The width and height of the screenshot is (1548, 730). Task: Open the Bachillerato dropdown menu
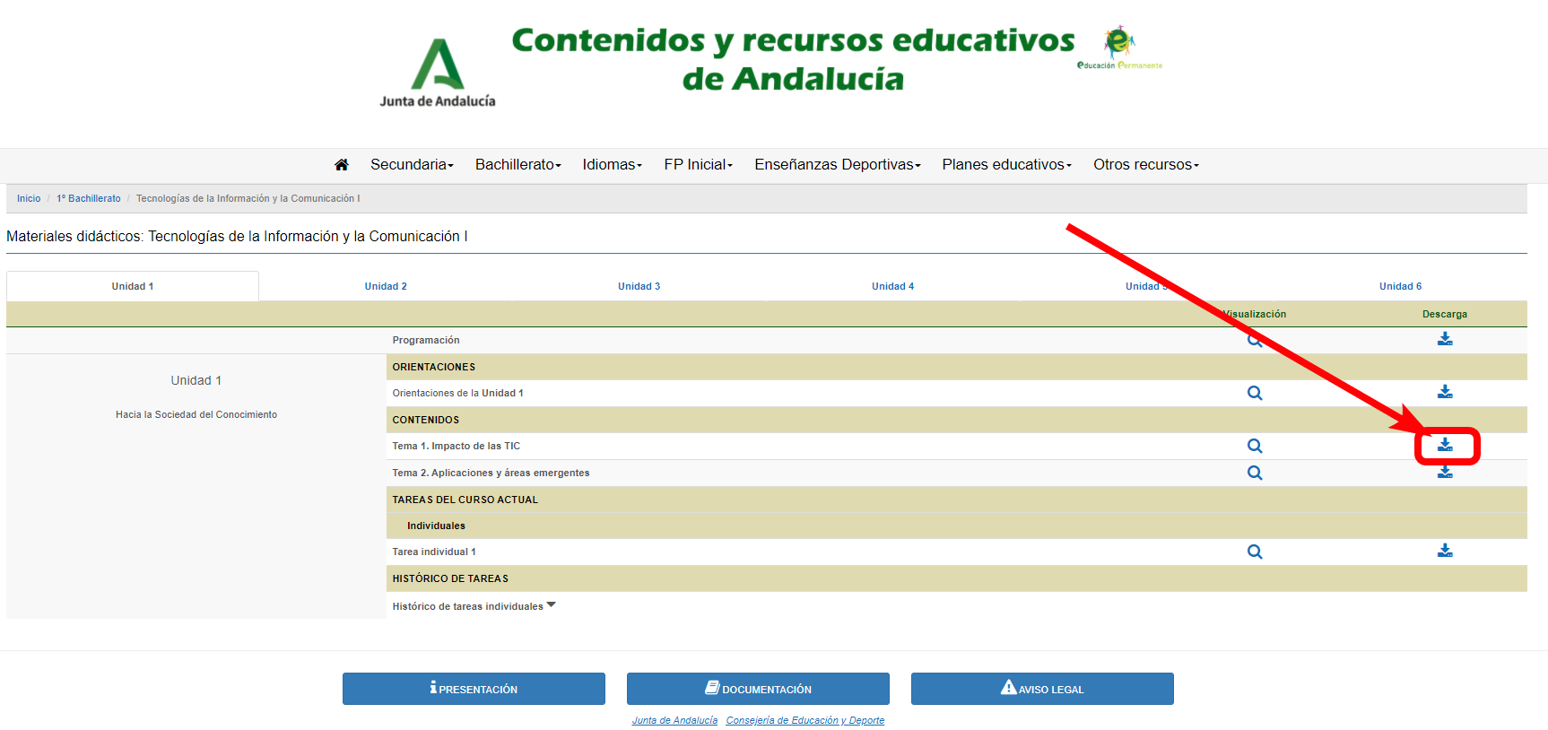tap(518, 165)
